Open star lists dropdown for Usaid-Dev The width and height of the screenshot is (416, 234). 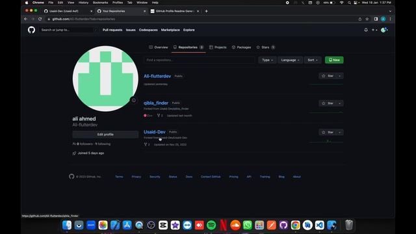pyautogui.click(x=340, y=132)
